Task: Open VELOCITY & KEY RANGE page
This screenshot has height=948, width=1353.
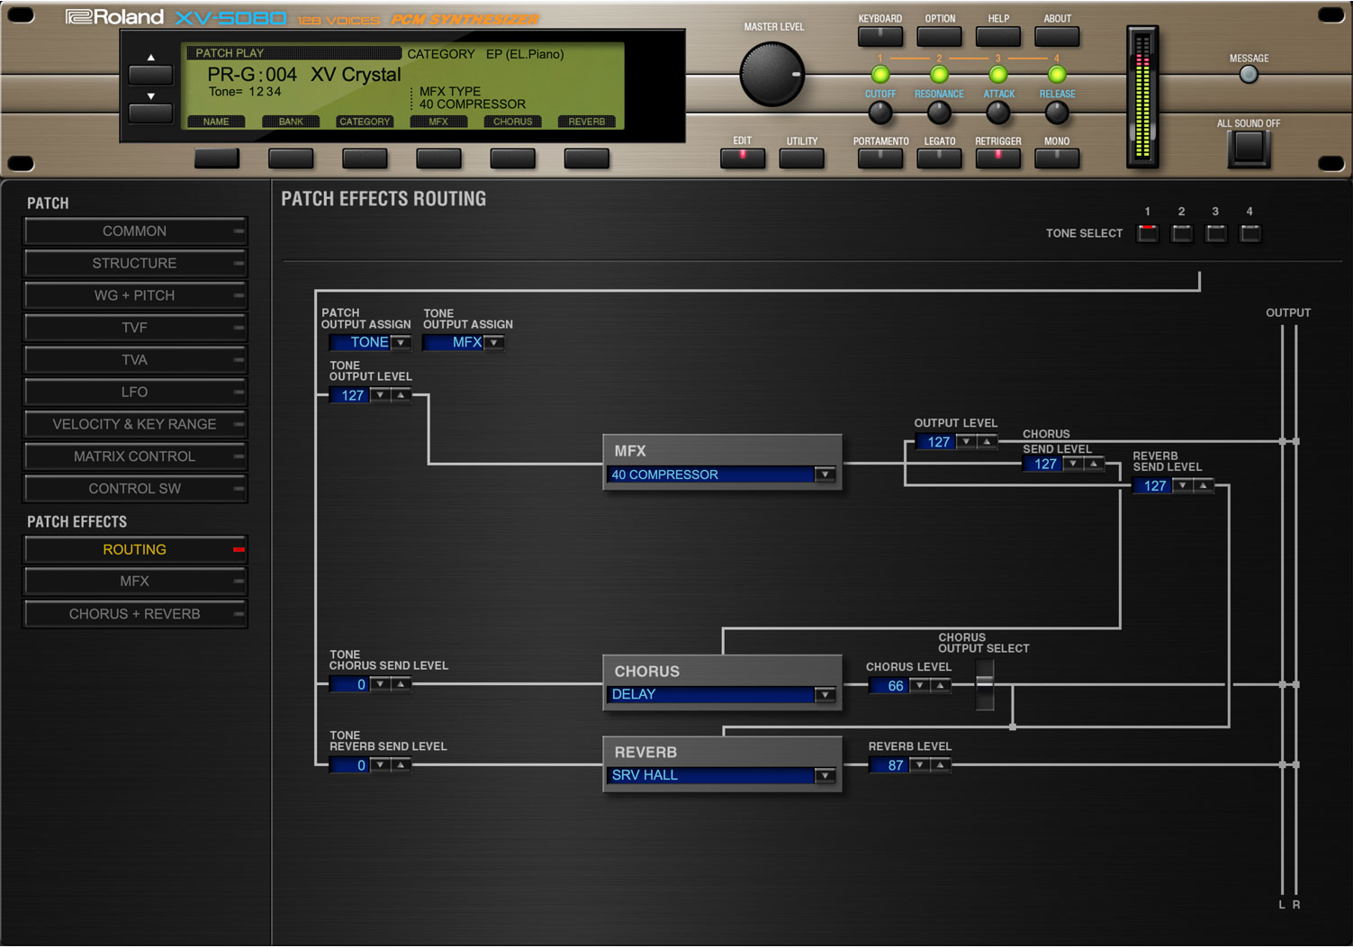Action: 135,424
